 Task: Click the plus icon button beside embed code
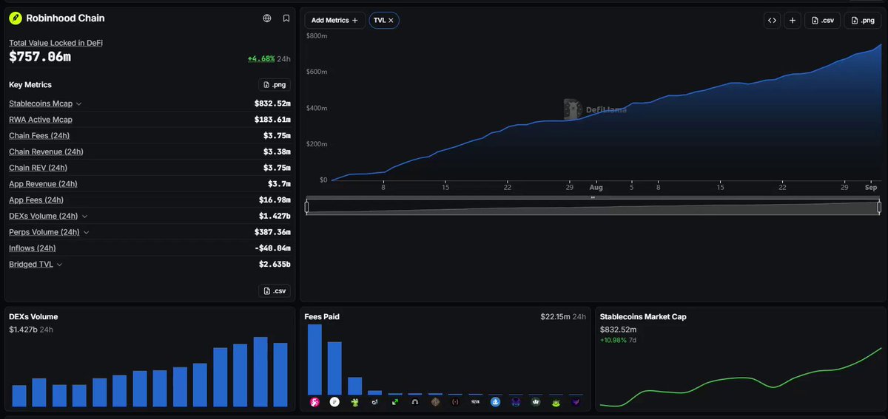pyautogui.click(x=793, y=20)
